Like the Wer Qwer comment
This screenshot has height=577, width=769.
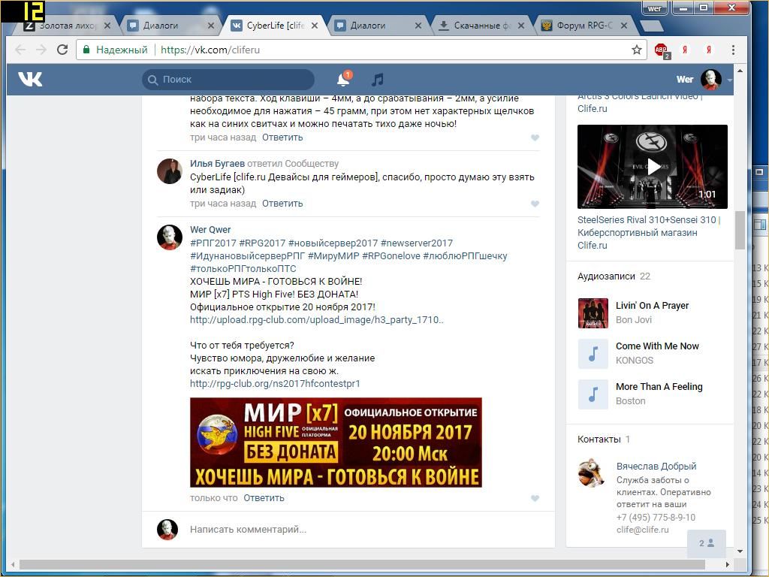click(535, 498)
